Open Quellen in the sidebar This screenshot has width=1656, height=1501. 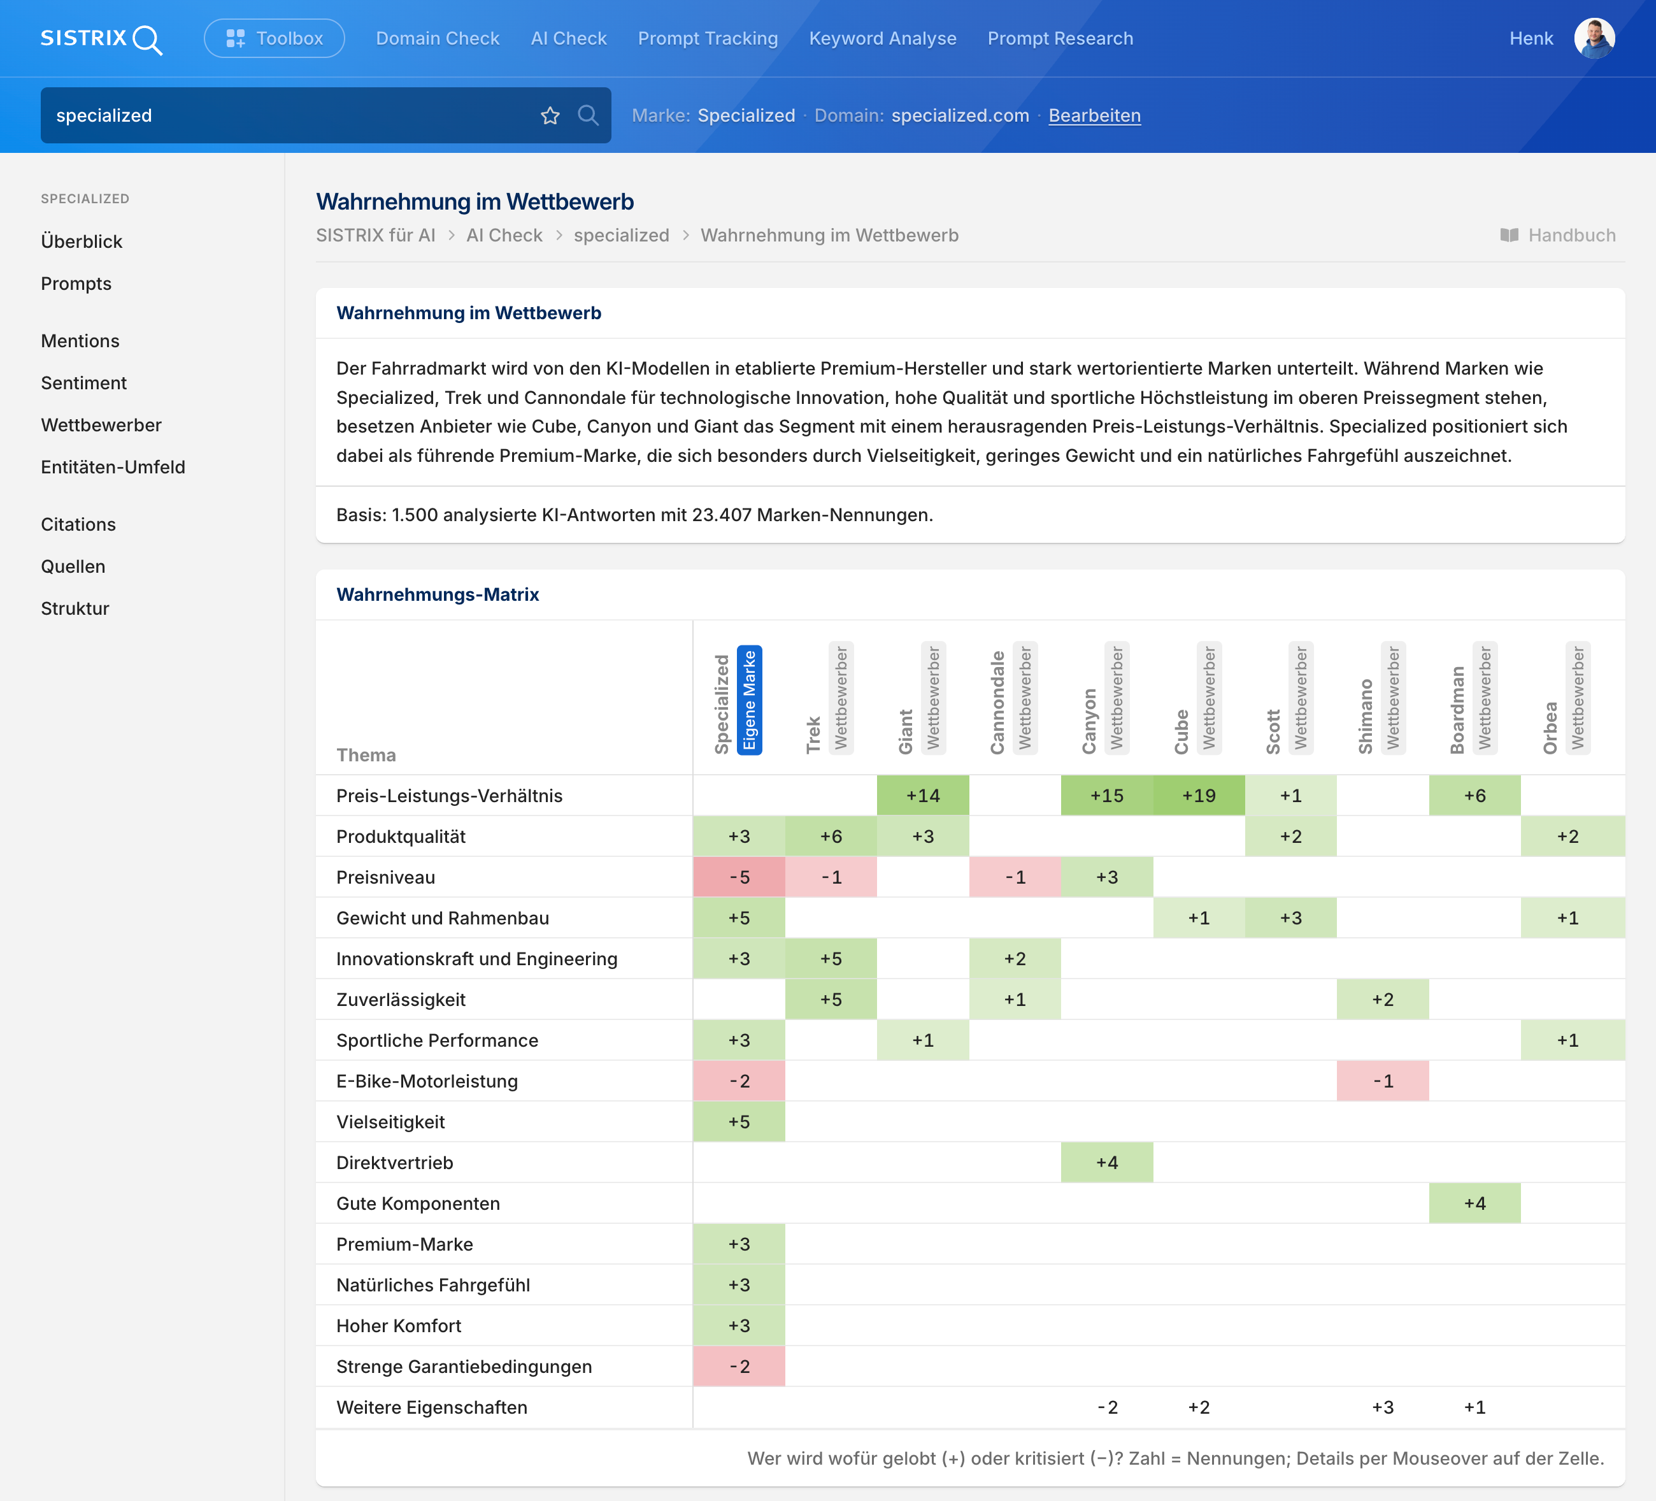73,566
